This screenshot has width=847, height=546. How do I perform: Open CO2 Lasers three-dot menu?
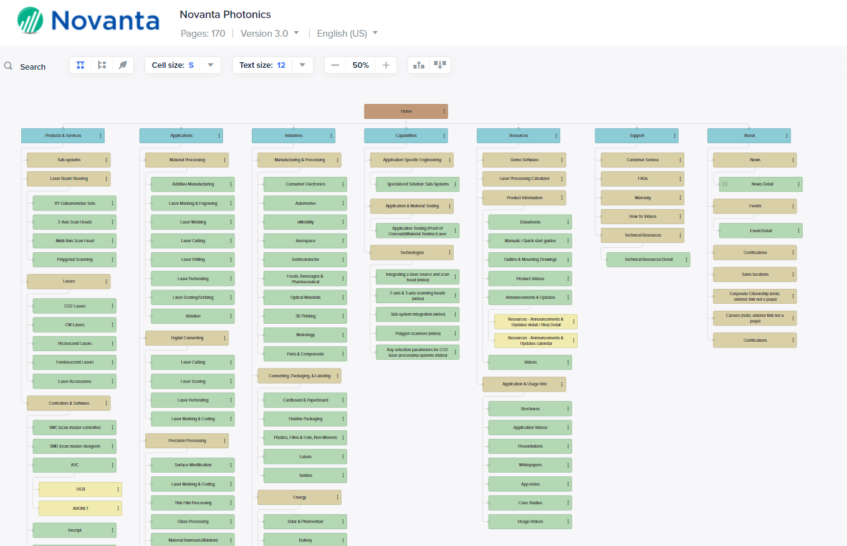pyautogui.click(x=112, y=306)
